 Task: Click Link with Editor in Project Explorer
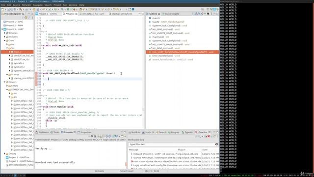click(x=26, y=18)
